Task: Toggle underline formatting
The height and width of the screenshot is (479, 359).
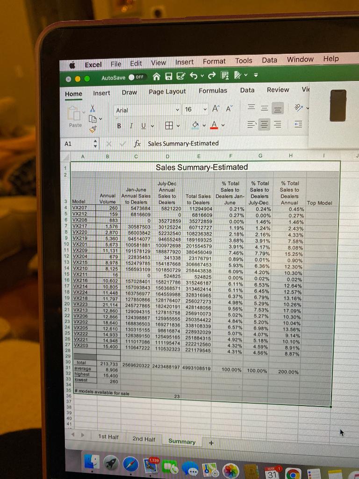Action: 144,125
